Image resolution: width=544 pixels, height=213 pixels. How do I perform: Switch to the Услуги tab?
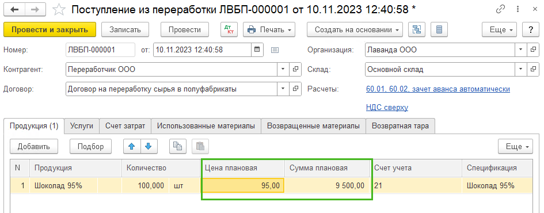click(x=82, y=126)
